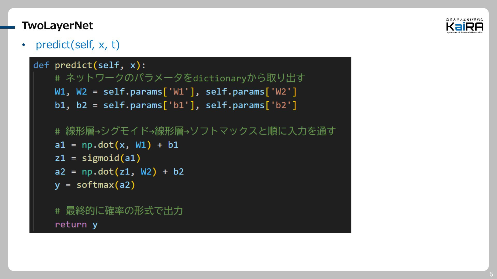Click the W1, W2 assignment line
Image resolution: width=497 pixels, height=279 pixels.
click(175, 92)
